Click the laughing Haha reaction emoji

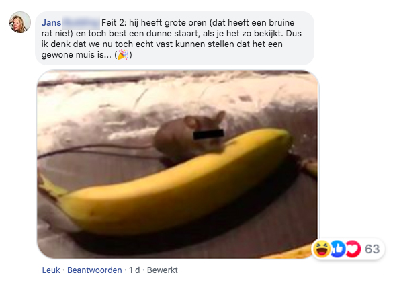coord(322,249)
